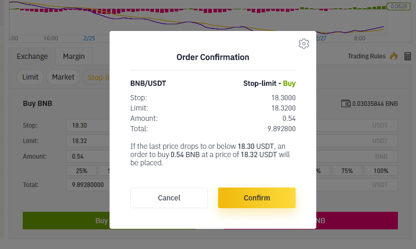Set sell amount to 75%
Screen dimensions: 416x249
click(x=347, y=171)
